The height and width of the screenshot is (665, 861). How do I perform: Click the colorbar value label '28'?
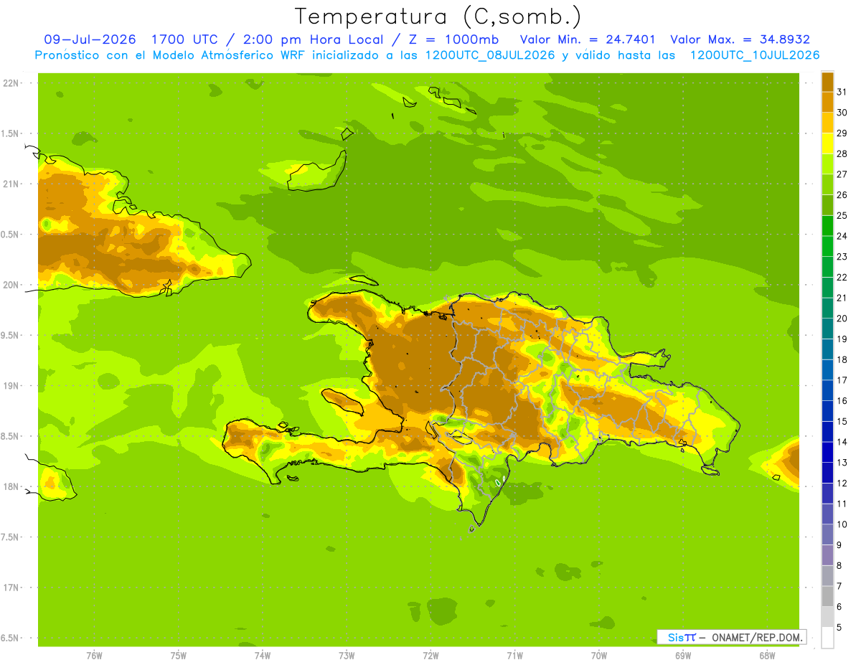[x=842, y=154]
